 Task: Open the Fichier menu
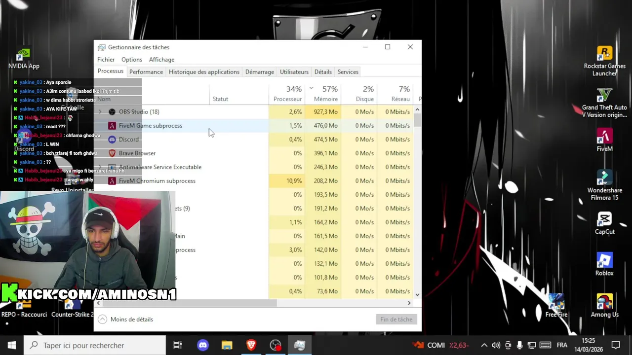(106, 60)
